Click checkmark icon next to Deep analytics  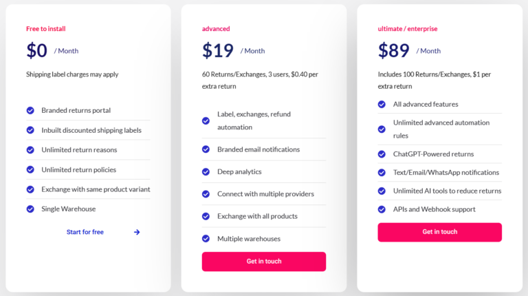coord(206,172)
